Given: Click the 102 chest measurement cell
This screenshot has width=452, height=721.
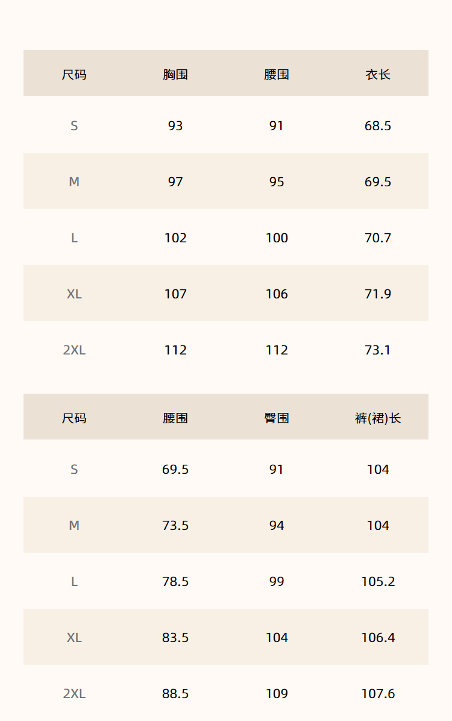Looking at the screenshot, I should [175, 238].
